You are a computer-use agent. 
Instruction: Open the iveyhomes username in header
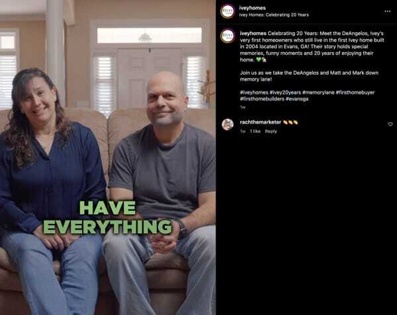253,8
